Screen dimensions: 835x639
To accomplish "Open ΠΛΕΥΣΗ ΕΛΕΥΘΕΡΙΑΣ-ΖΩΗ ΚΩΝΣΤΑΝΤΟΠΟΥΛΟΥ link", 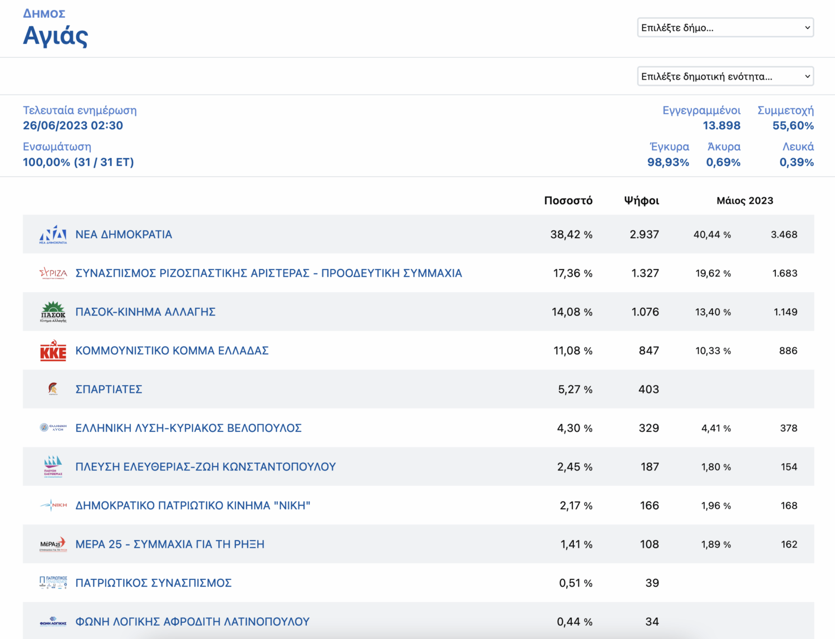I will click(205, 467).
